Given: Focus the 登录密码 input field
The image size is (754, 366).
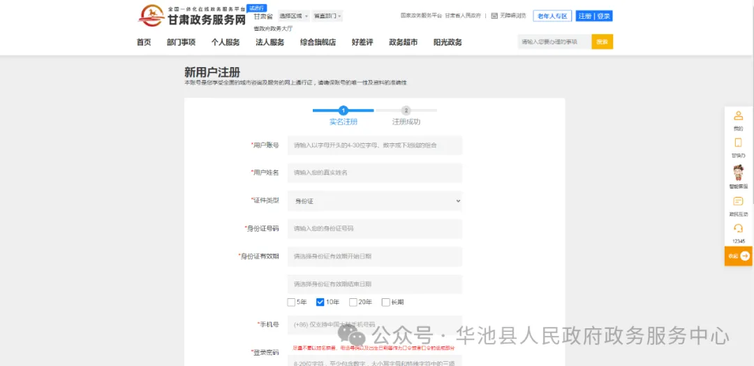Looking at the screenshot, I should coord(375,360).
